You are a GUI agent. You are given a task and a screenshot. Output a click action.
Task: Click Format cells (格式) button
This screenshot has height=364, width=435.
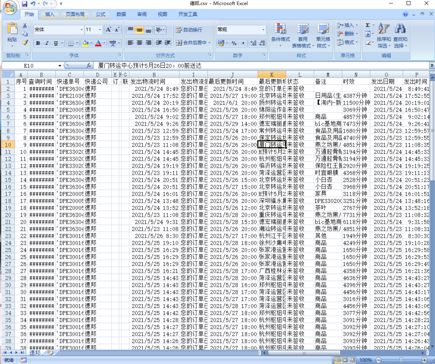coord(347,43)
